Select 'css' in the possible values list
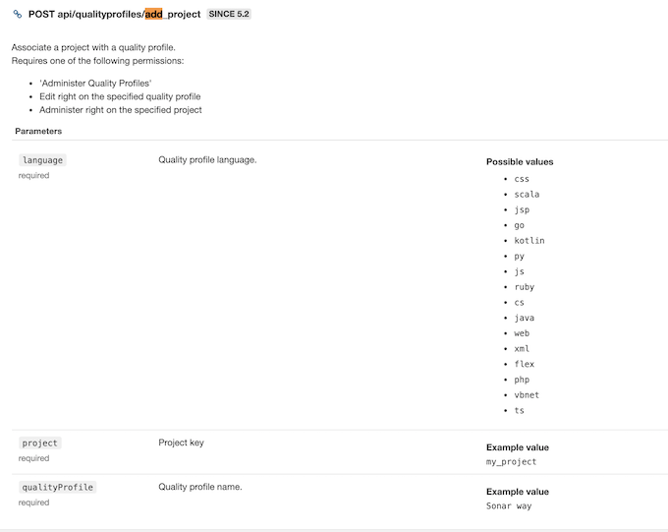 pos(522,179)
